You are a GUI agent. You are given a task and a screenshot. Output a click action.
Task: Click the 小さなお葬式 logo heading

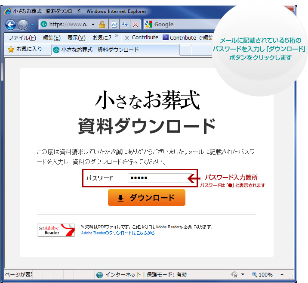click(x=147, y=100)
